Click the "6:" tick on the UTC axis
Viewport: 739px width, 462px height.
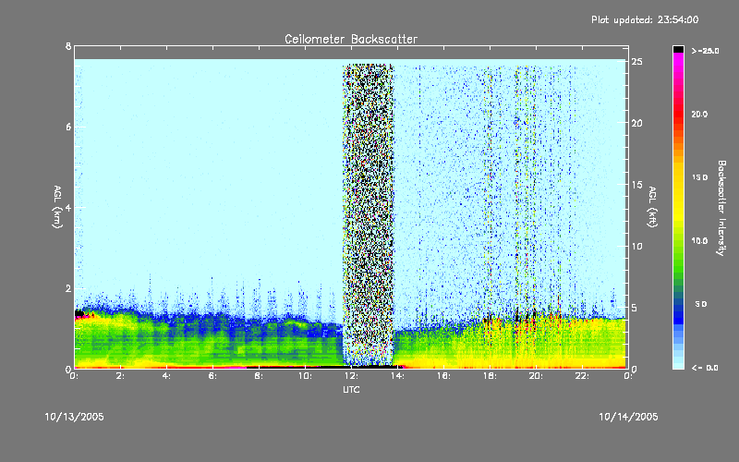(x=212, y=376)
